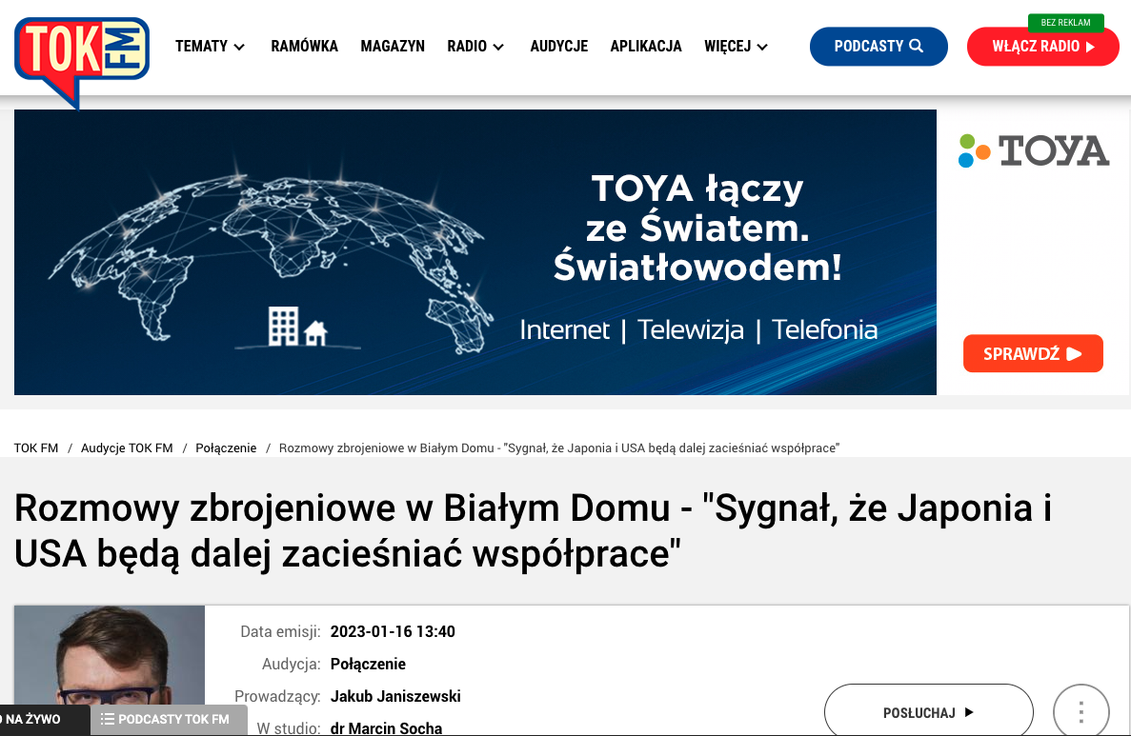The height and width of the screenshot is (736, 1131).
Task: Play episode with POSŁUCHAJ button
Action: point(928,712)
